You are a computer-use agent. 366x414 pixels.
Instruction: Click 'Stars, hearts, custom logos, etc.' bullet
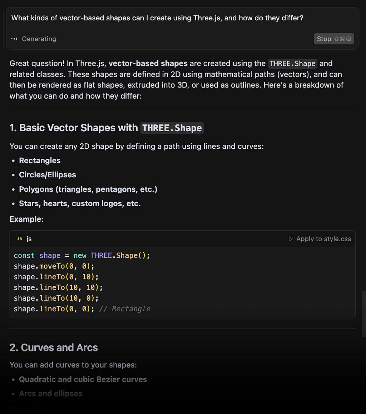tap(80, 203)
